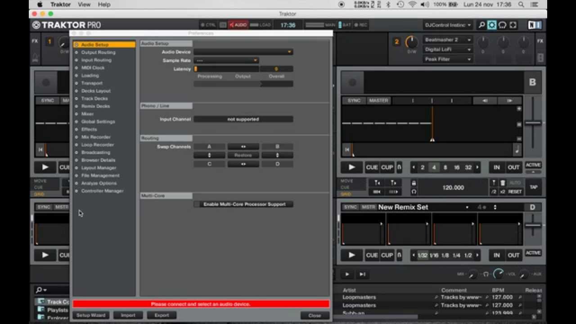This screenshot has width=576, height=324.
Task: Click the CTRL indicator in header
Action: [x=208, y=25]
